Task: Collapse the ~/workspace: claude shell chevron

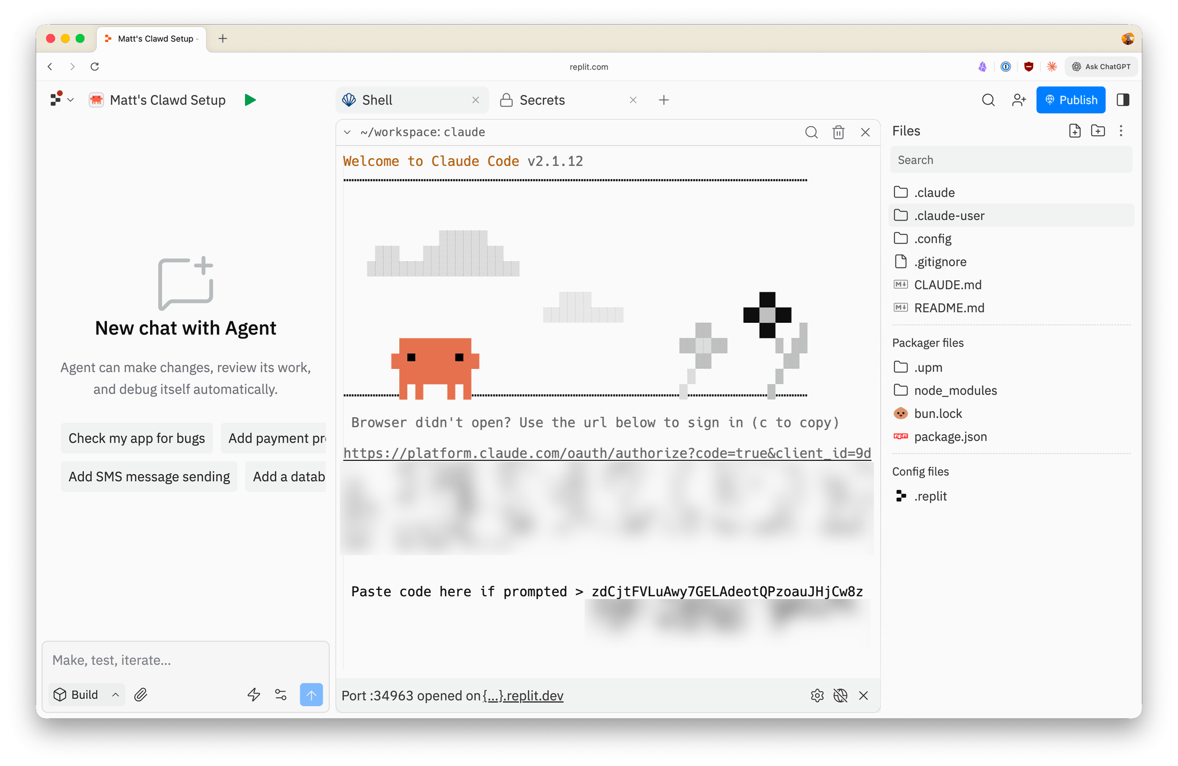Action: (x=347, y=132)
